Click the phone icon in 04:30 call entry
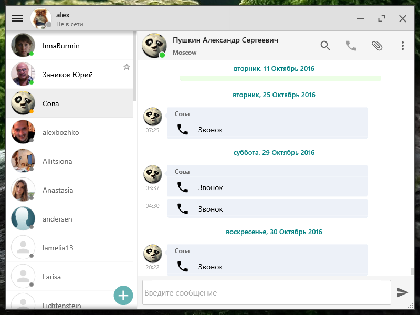420x315 pixels. tap(183, 209)
